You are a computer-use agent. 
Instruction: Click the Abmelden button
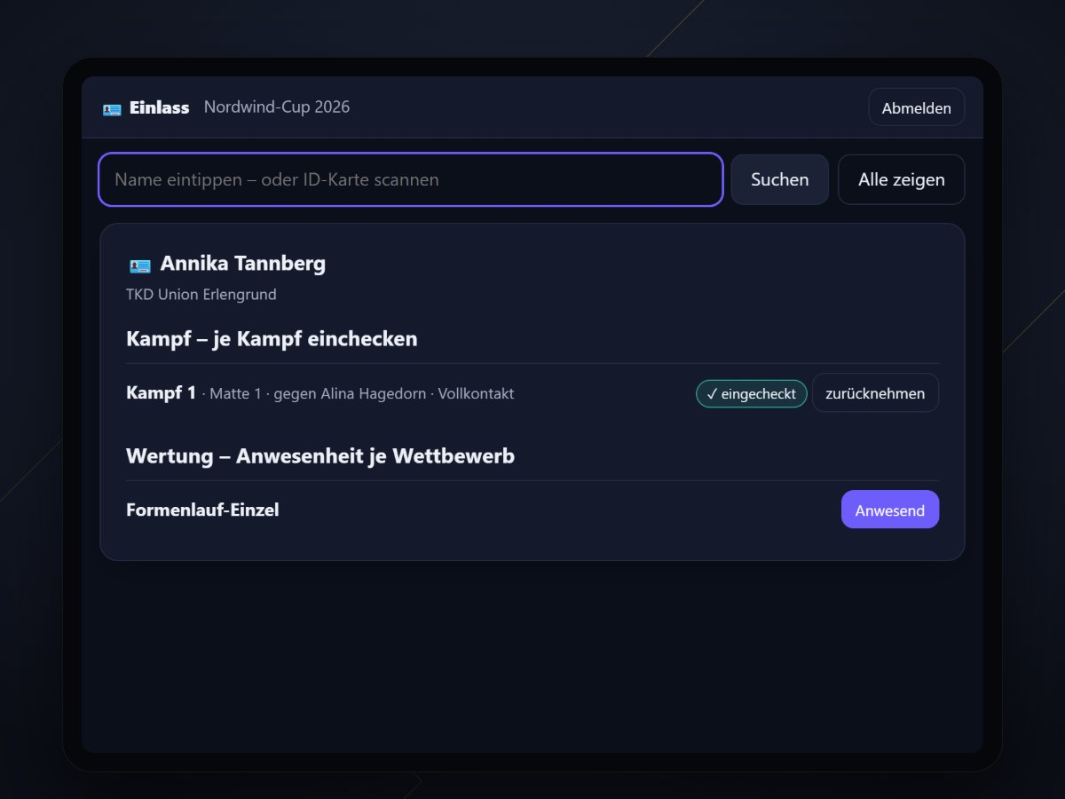(916, 107)
